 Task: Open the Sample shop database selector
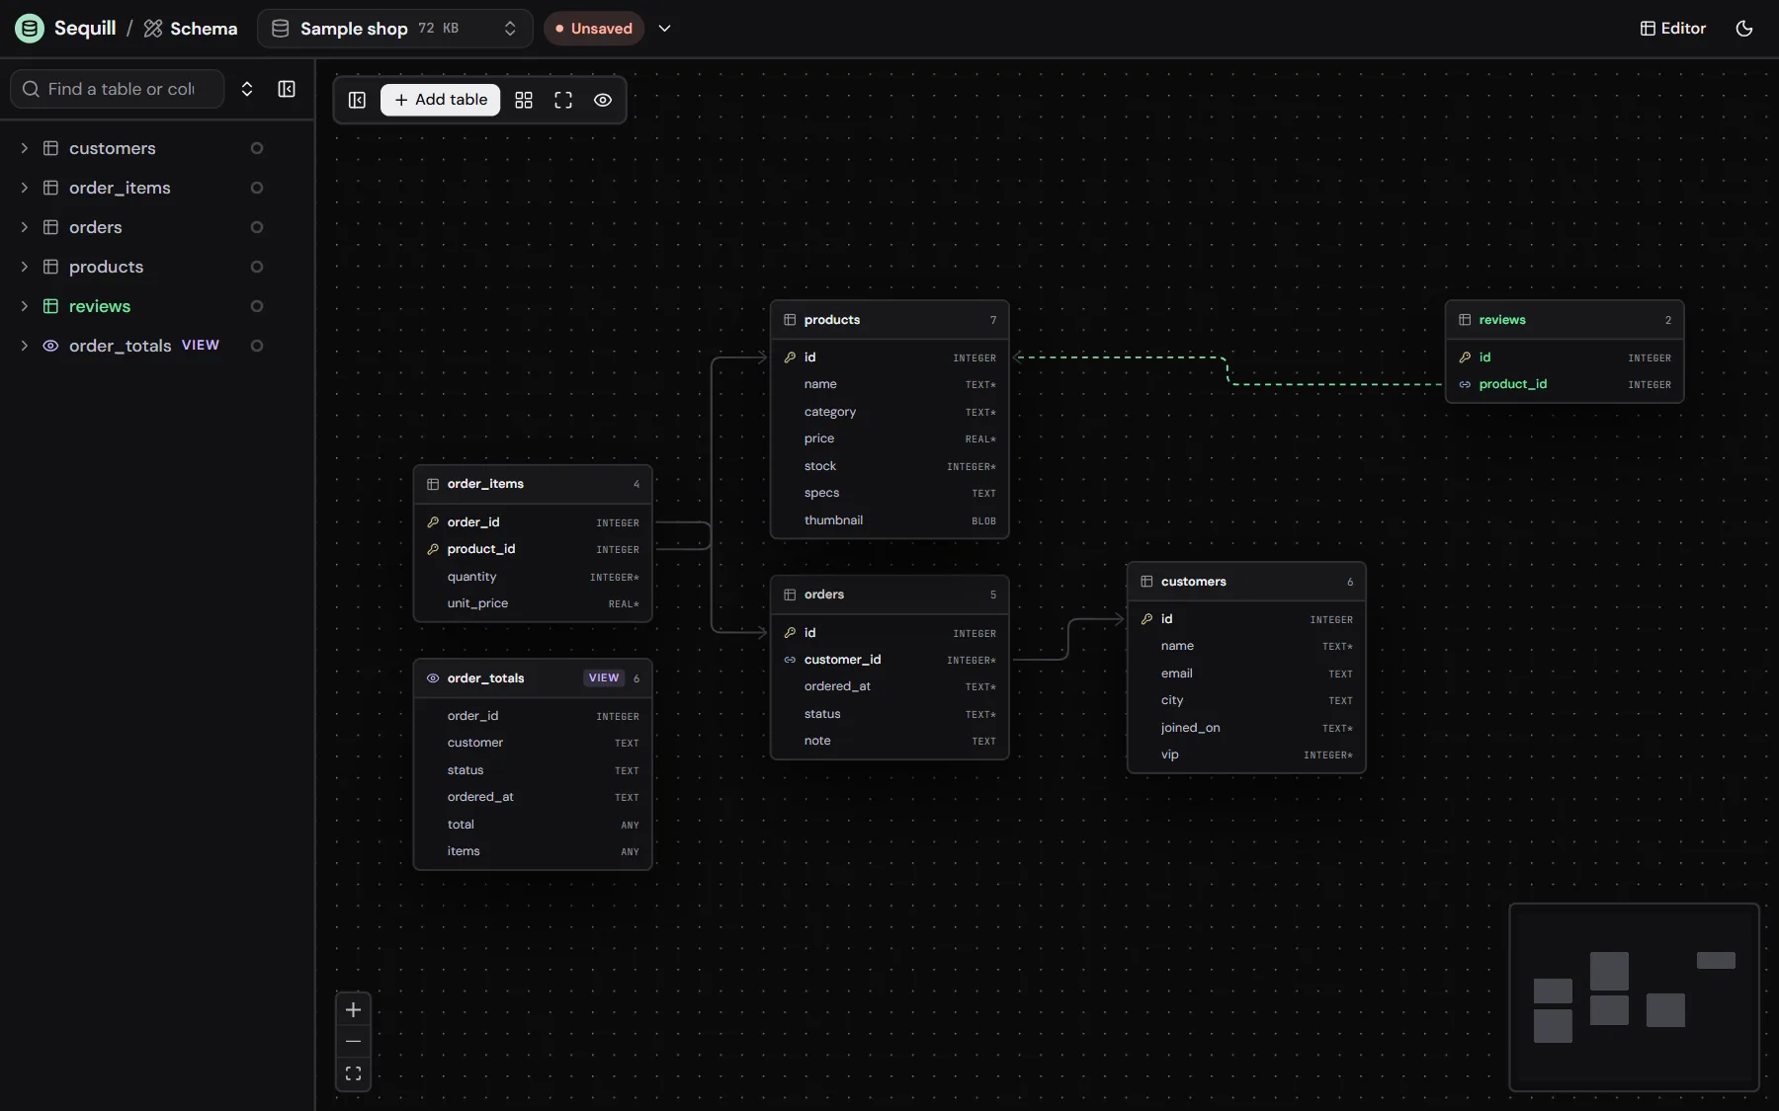(394, 29)
